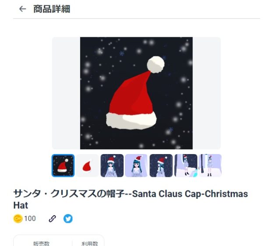
Task: View sixth thumbnail with full-body character
Action: pos(186,165)
